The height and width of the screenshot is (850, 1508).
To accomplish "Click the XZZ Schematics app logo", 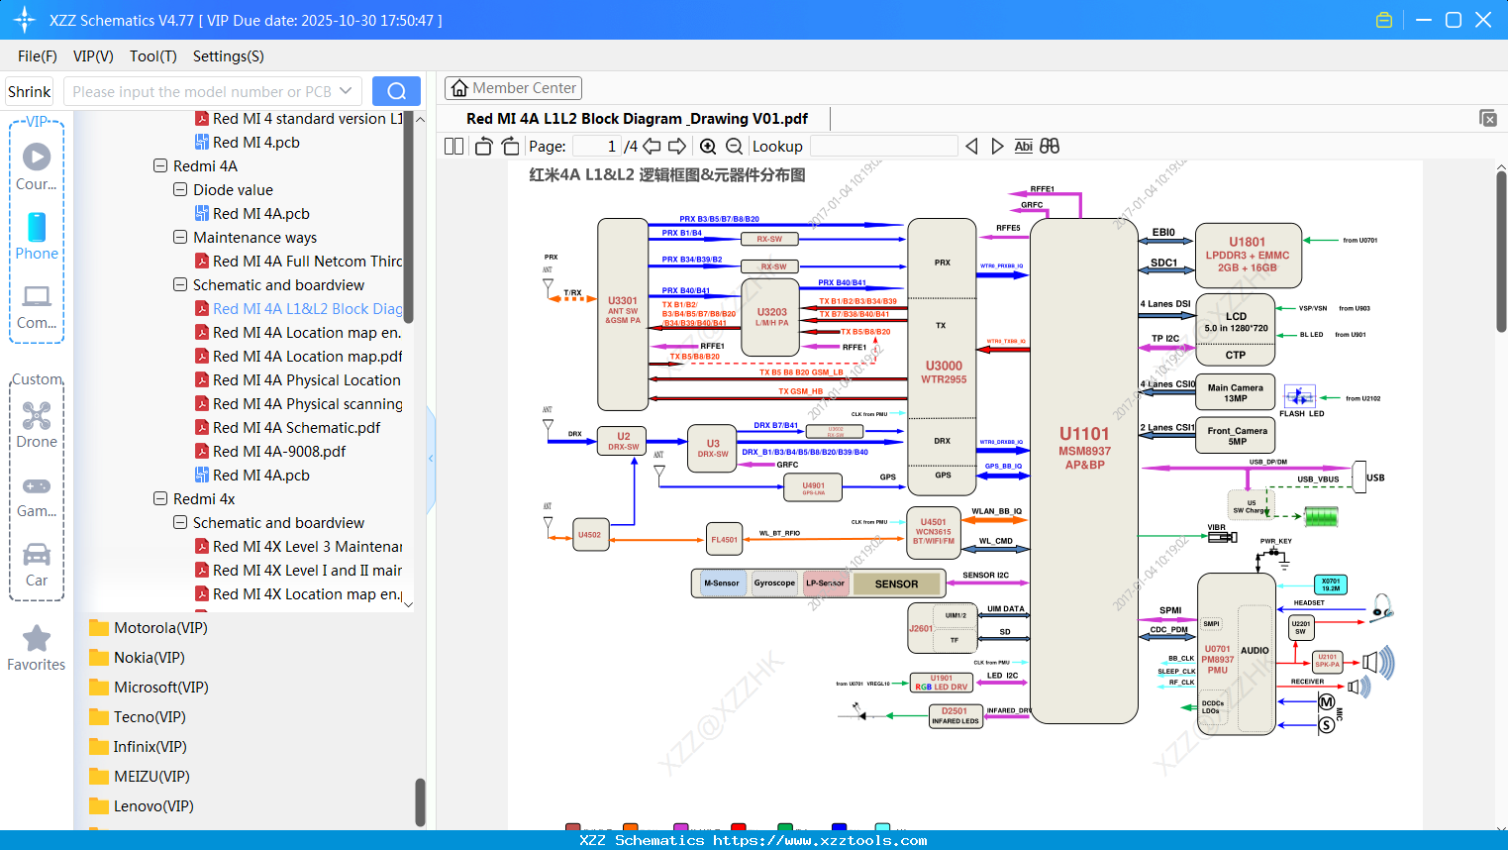I will [25, 20].
